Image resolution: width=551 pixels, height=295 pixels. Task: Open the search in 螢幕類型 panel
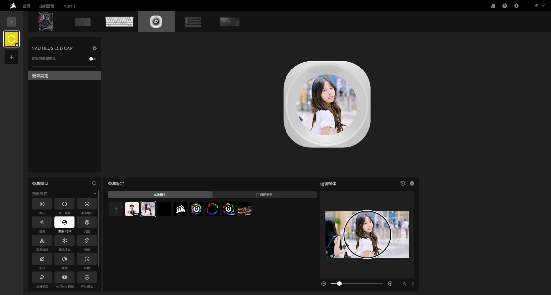coord(94,184)
